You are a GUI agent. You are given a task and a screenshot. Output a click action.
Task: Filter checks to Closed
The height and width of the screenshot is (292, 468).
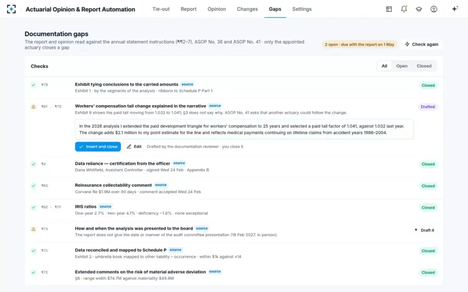pos(424,66)
